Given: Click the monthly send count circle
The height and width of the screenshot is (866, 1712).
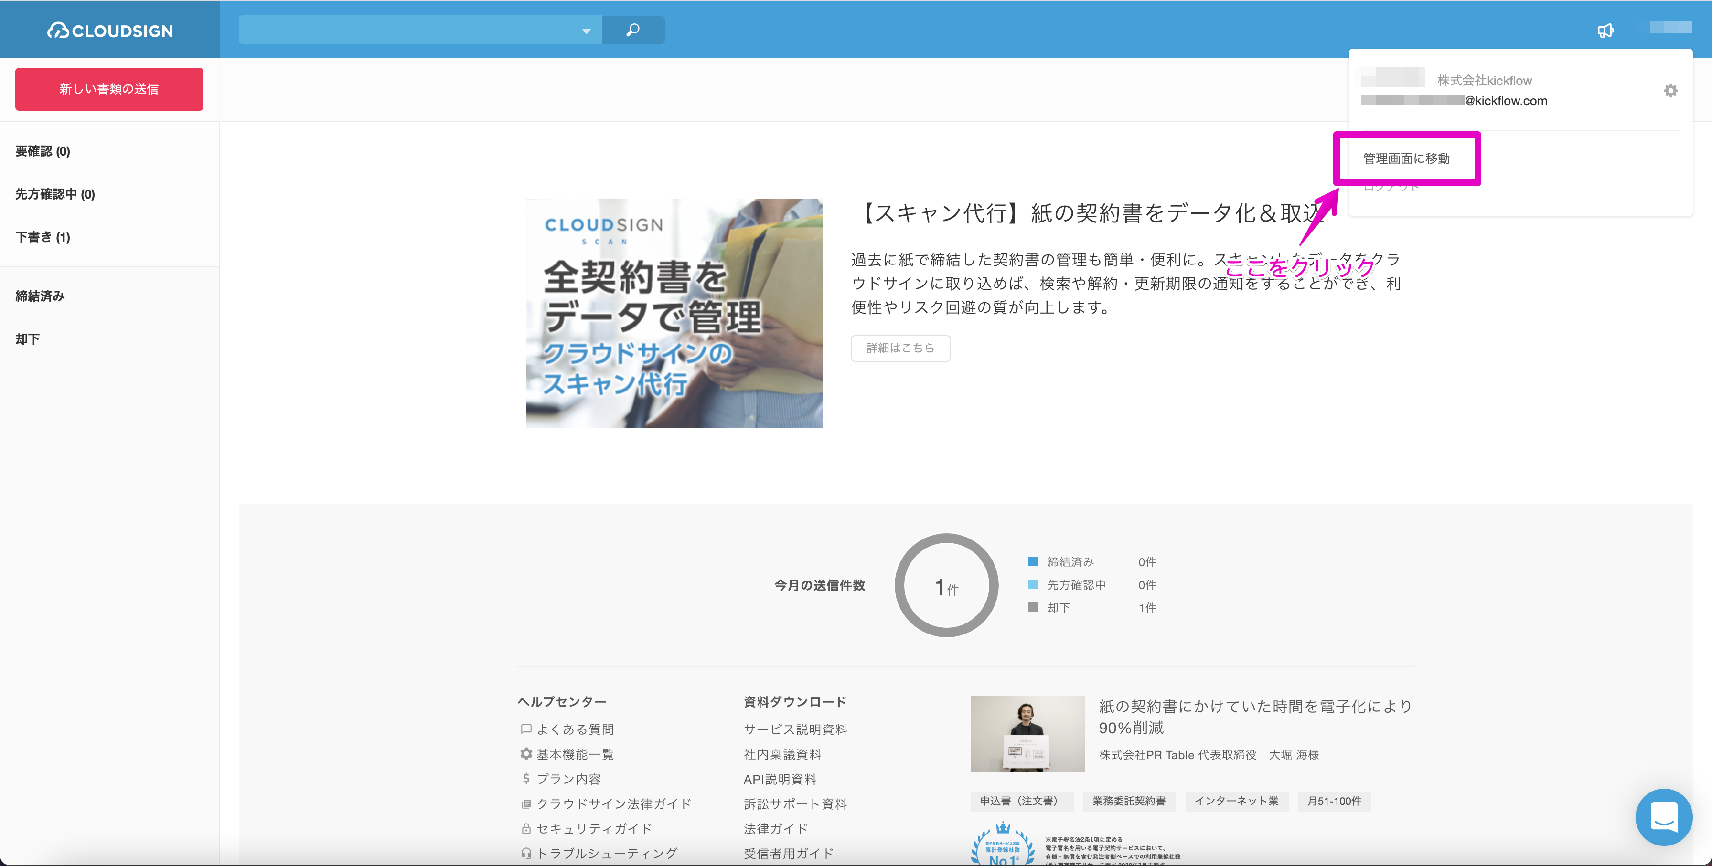Looking at the screenshot, I should tap(946, 585).
